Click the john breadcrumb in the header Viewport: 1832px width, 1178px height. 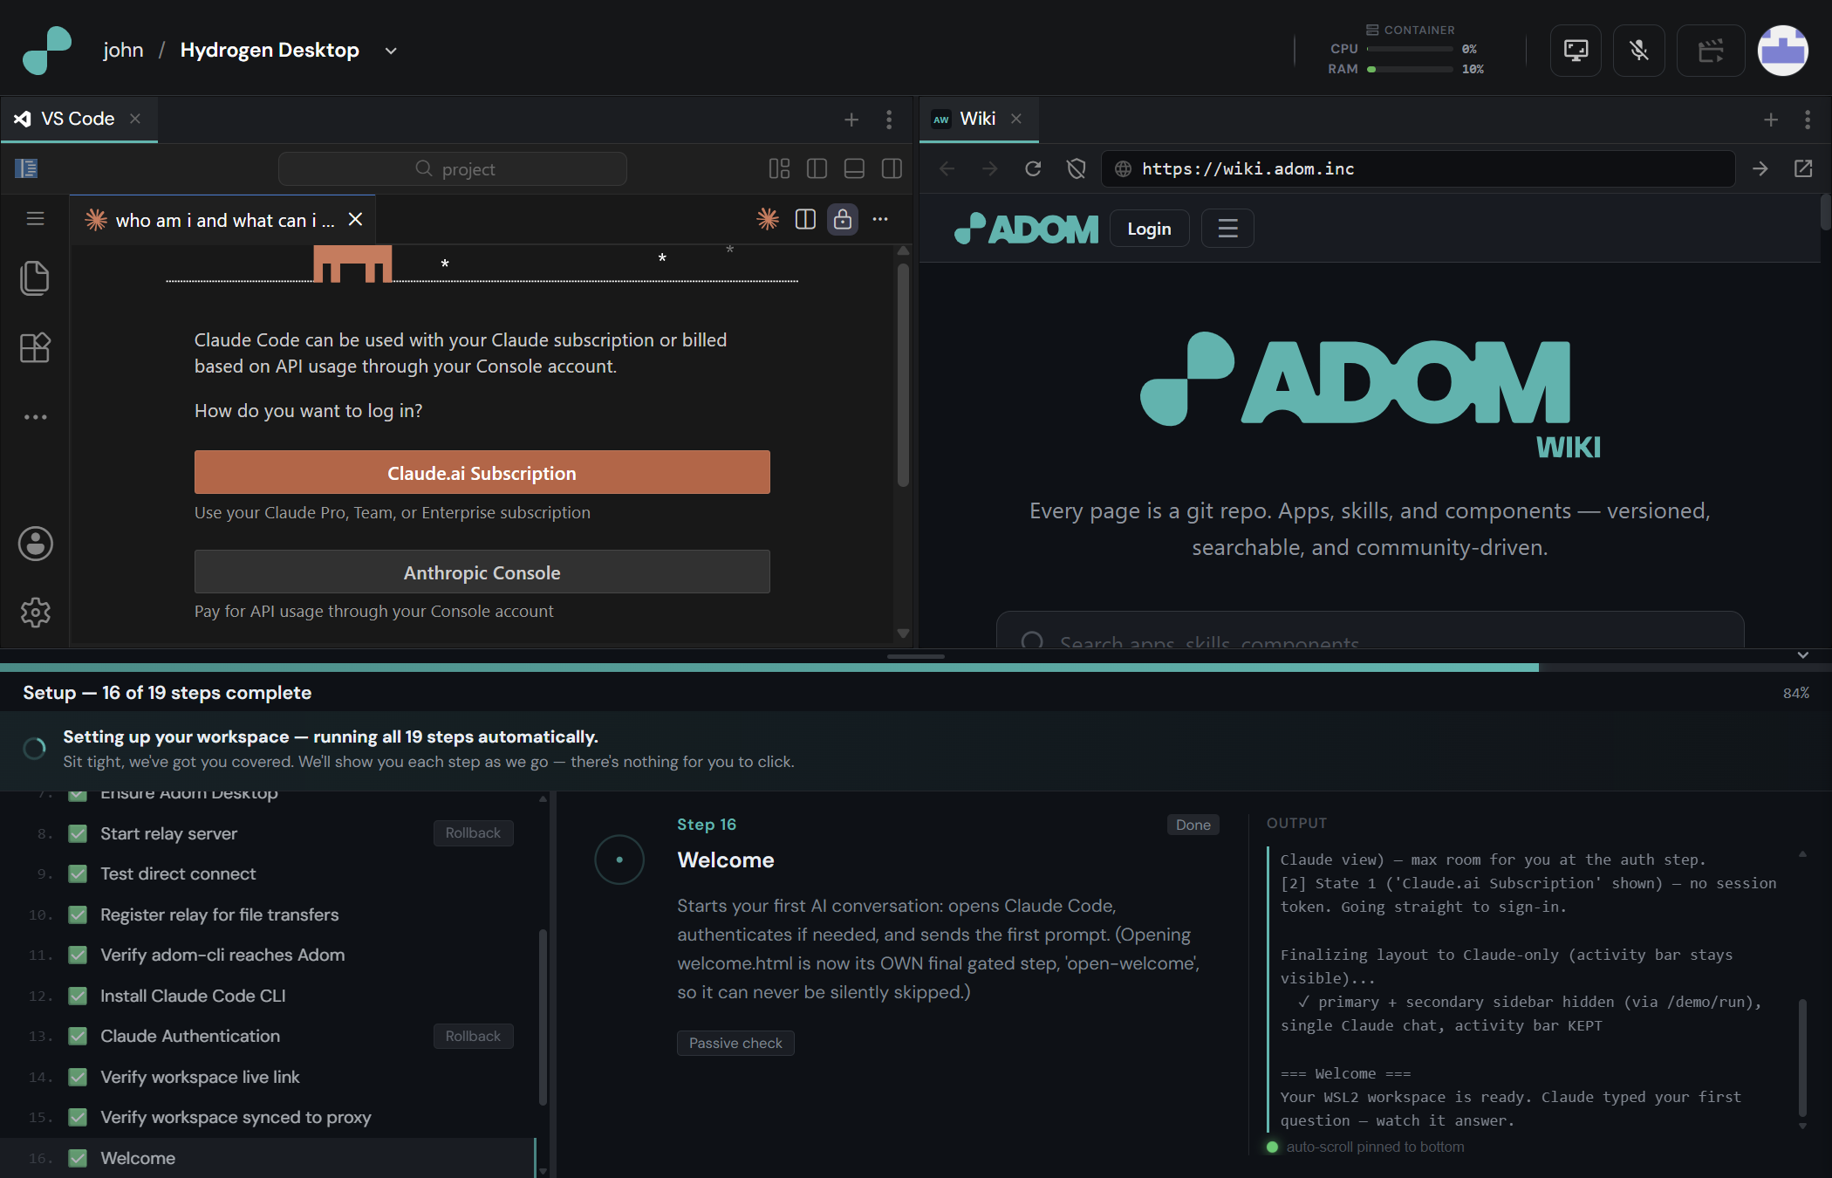[x=123, y=51]
